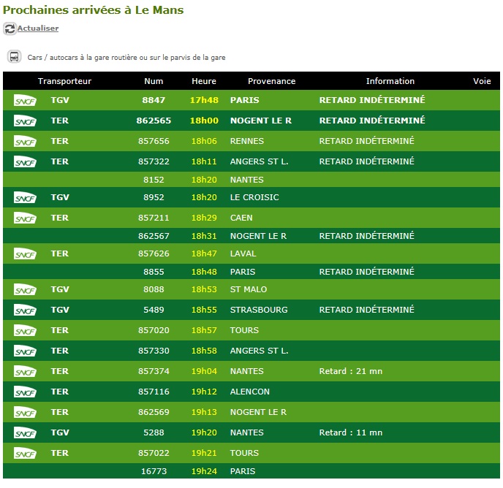Click SNCF logo on TGV 5288 row
Image resolution: width=503 pixels, height=488 pixels.
coord(25,433)
